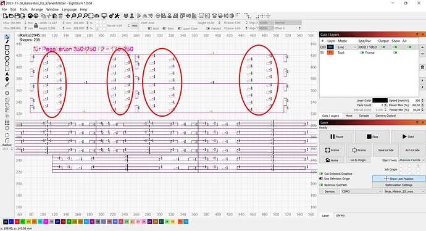
Task: Click the Optimization Settings button
Action: [x=399, y=185]
